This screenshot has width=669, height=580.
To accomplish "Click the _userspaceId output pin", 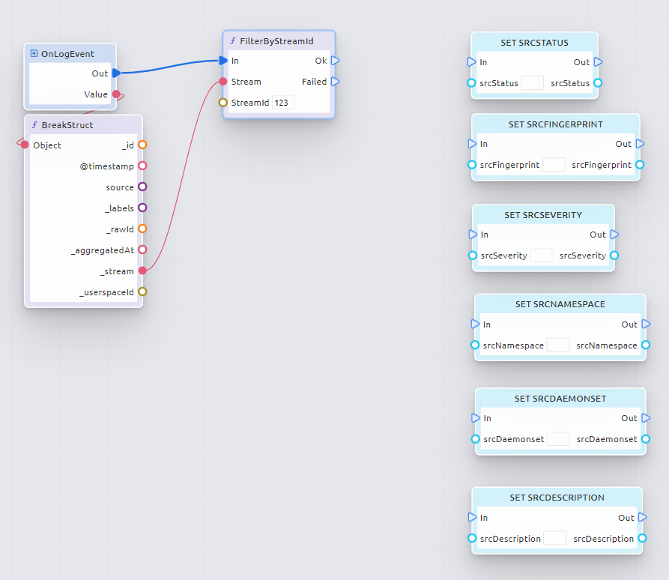I will (x=142, y=292).
